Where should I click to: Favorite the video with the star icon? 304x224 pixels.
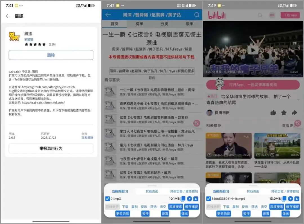point(284,113)
